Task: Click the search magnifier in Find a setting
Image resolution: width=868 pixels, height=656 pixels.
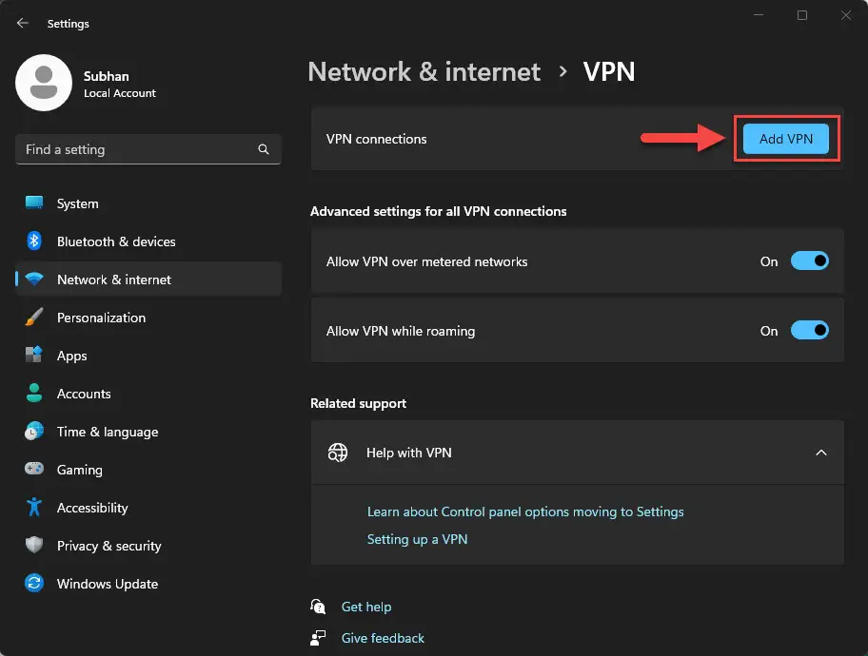Action: [263, 149]
